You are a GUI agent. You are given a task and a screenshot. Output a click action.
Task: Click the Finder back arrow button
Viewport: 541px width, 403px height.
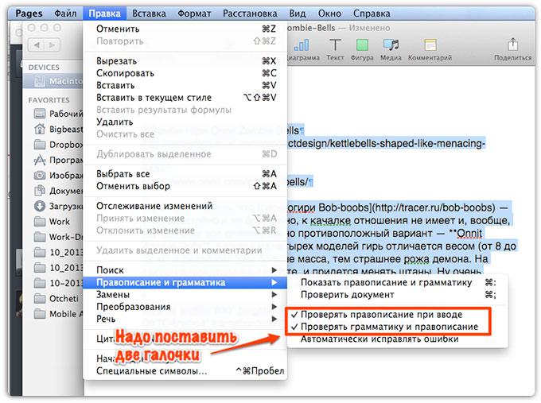coord(37,45)
